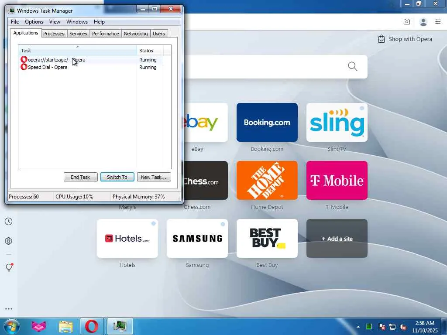The height and width of the screenshot is (335, 447).
Task: Open Opera Easy Setup sliders icon
Action: click(438, 22)
